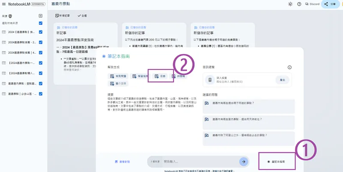Click the 分享 share button
This screenshot has width=343, height=172.
click(330, 4)
